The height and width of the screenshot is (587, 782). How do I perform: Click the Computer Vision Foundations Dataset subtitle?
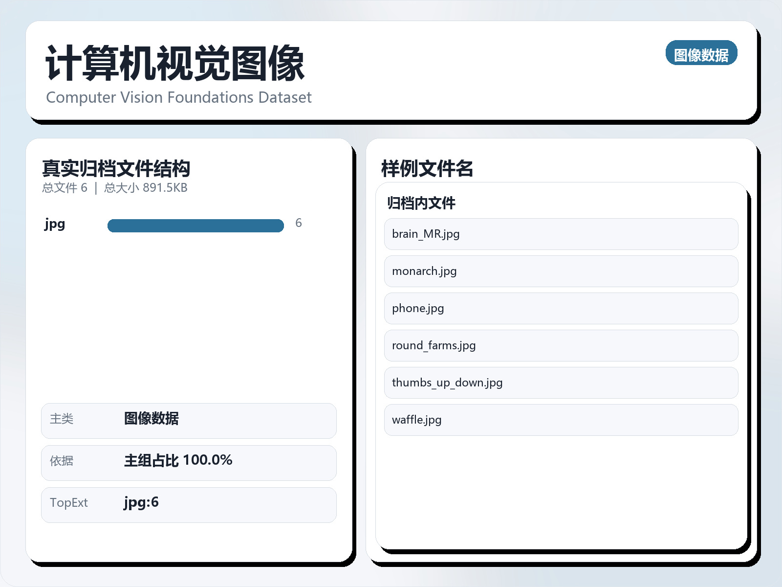(x=178, y=97)
